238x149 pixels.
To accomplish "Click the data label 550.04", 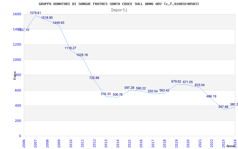I will (153, 91).
